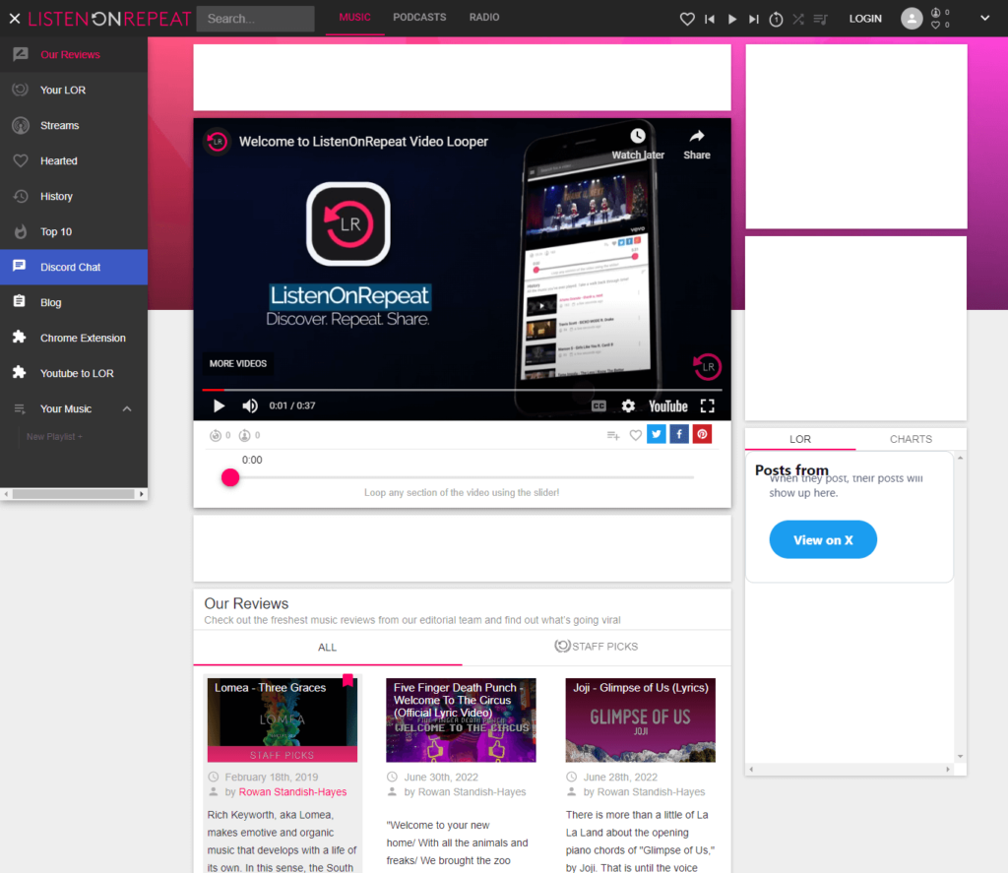Skip to previous track in top bar

click(710, 20)
